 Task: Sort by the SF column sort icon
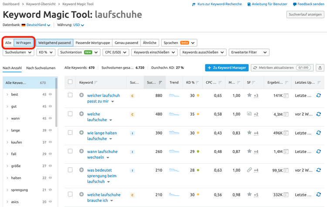point(253,82)
